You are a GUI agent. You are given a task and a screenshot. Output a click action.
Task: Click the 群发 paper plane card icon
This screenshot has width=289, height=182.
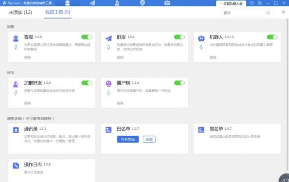point(108,38)
